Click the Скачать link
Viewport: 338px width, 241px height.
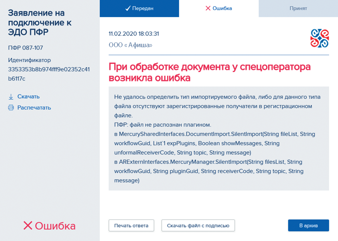28,97
